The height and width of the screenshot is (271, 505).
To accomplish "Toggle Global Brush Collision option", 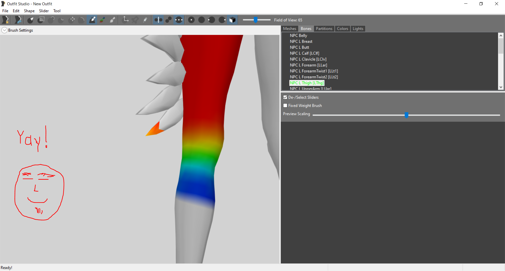I will [x=179, y=20].
